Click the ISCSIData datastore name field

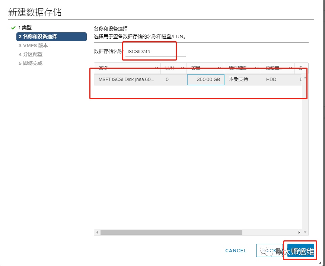click(x=156, y=52)
